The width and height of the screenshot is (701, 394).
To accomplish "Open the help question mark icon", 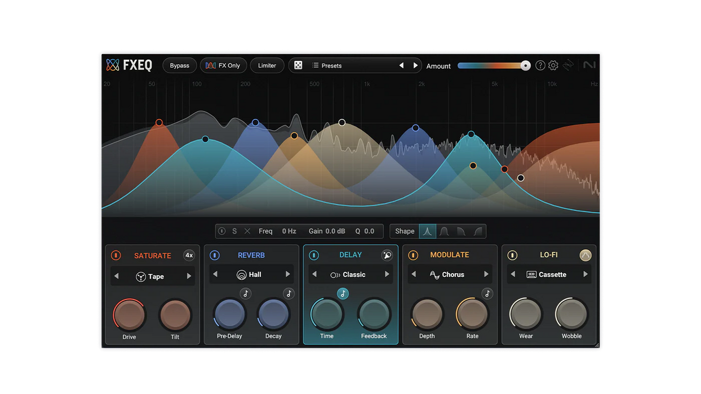I will tap(540, 65).
